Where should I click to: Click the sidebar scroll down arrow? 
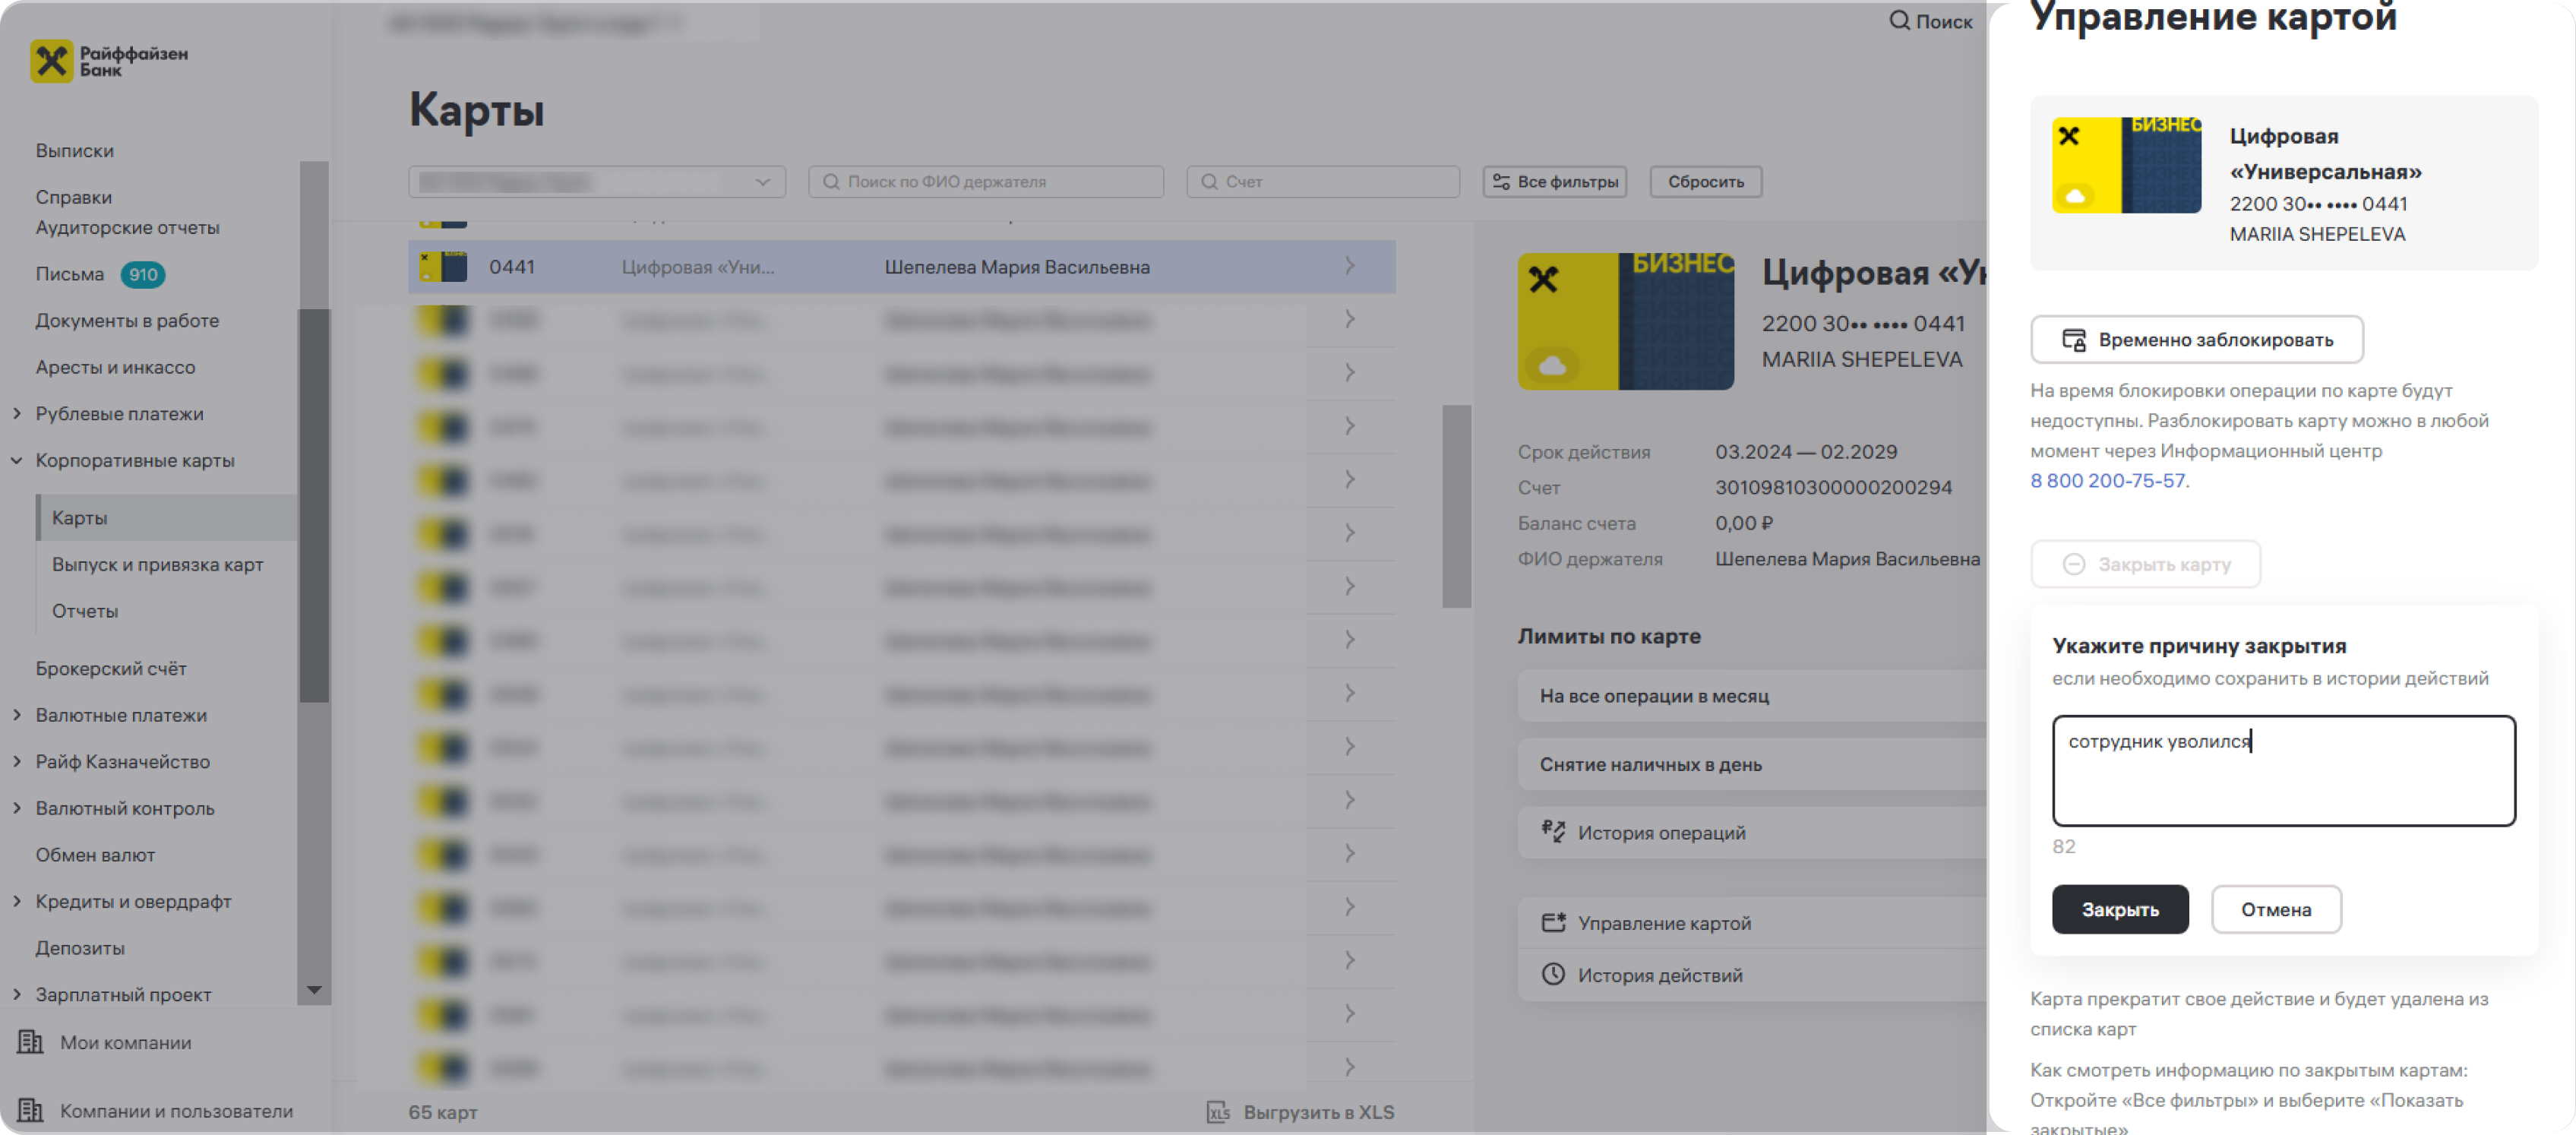tap(314, 990)
